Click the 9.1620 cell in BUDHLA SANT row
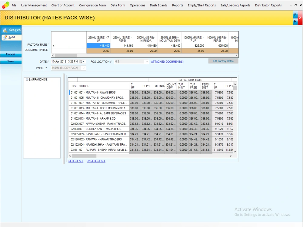The height and width of the screenshot is (227, 303). (218, 129)
